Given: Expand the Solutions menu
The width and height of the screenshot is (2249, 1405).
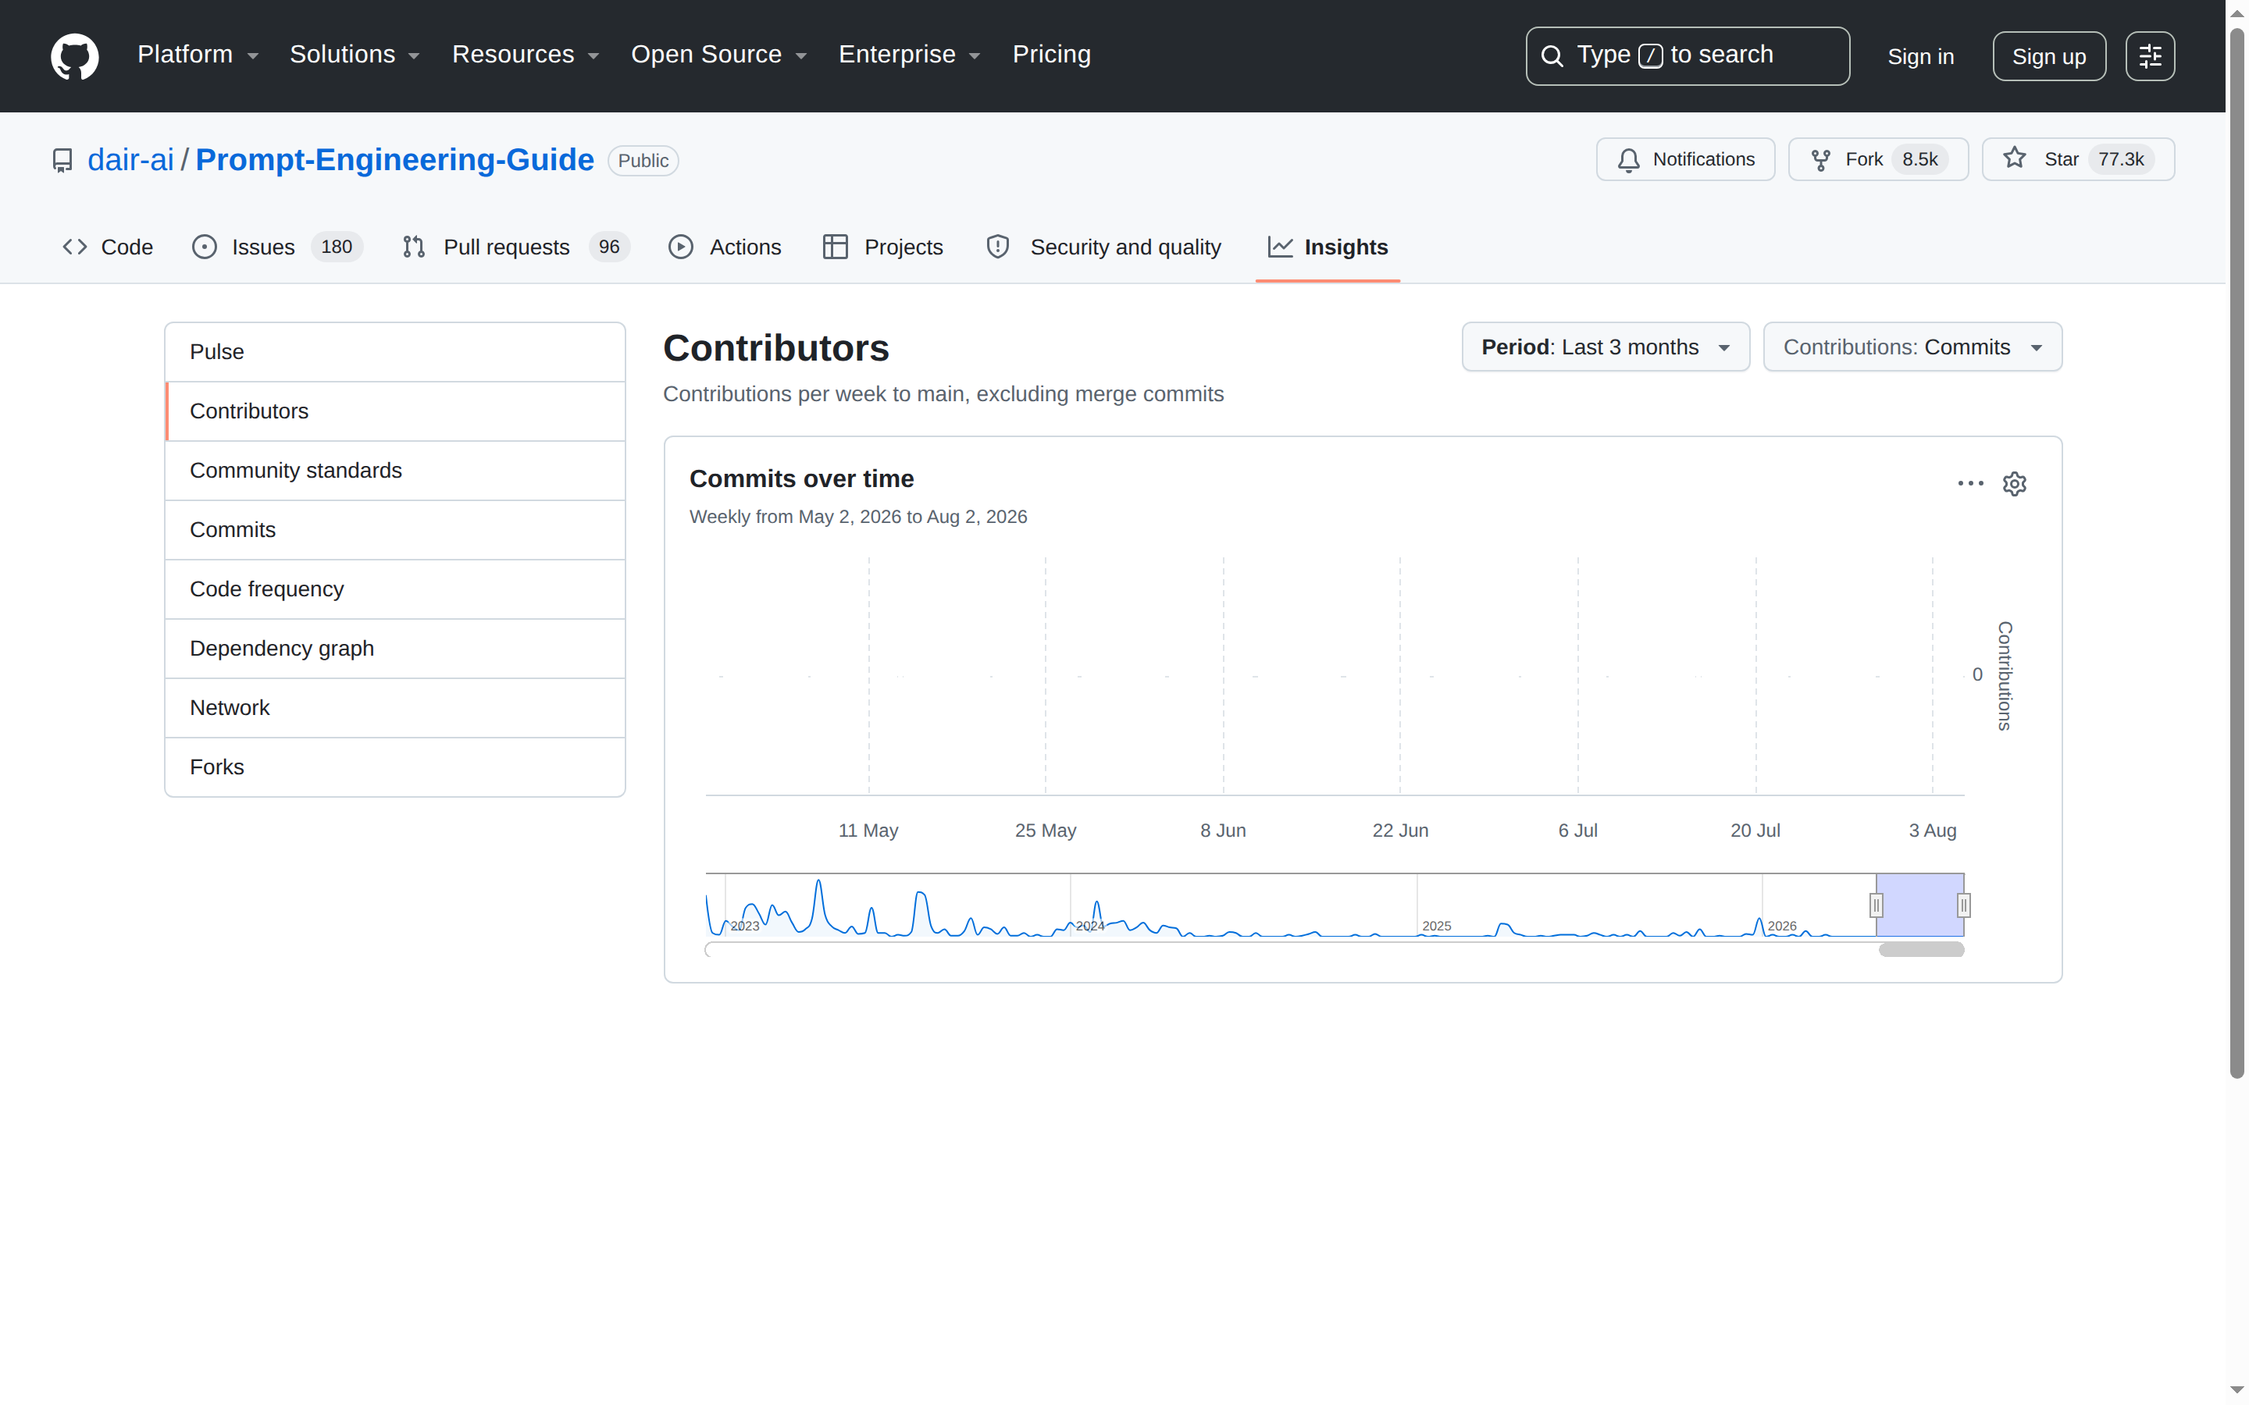Looking at the screenshot, I should 355,55.
